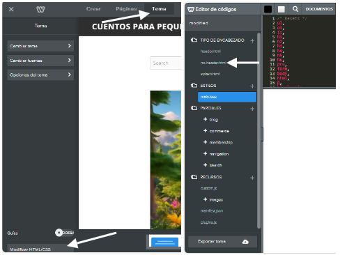
Task: Click the folder icon next to RECURSOS
Action: tap(194, 177)
